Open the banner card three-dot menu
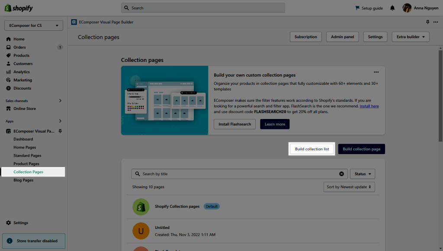The image size is (443, 251). point(376,72)
